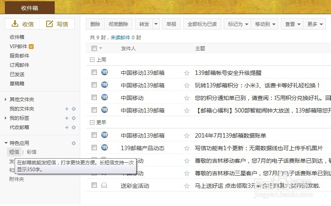The height and width of the screenshot is (206, 331).
Task: Open gear settings next to 代收邮箱
Action: click(74, 127)
